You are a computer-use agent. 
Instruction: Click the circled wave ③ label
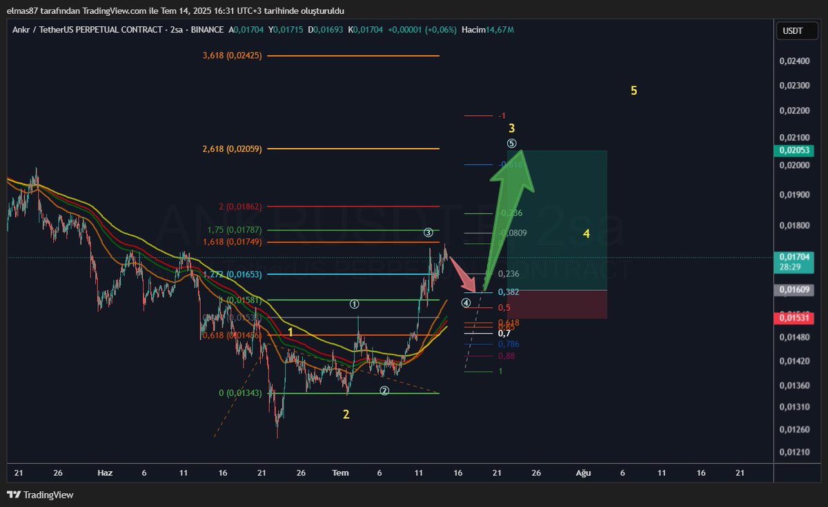coord(428,231)
